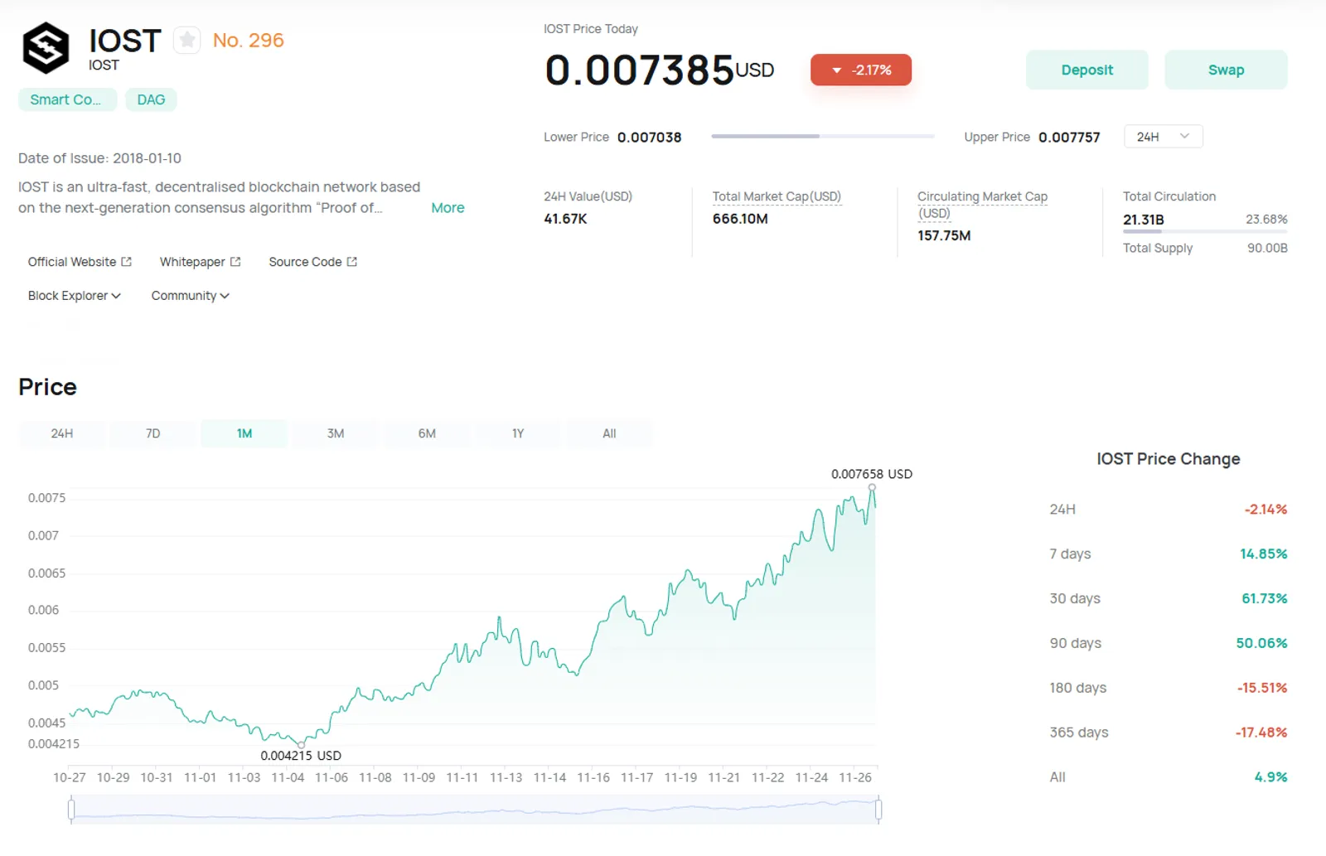Expand description with the More link
Screen dimensions: 1326x856
tap(448, 208)
